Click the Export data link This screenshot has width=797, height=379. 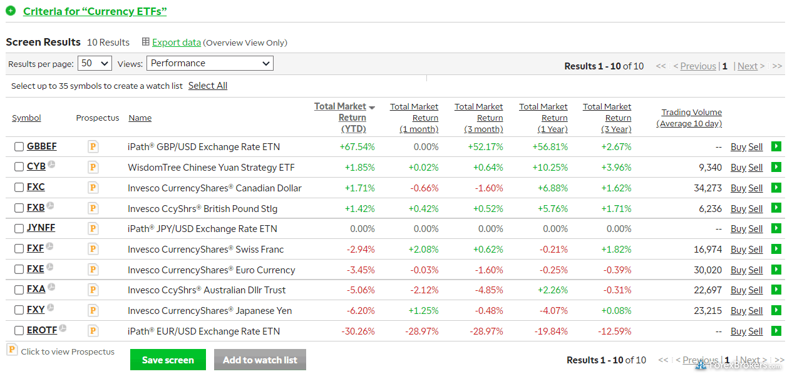pyautogui.click(x=177, y=43)
